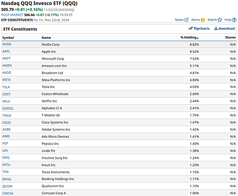
Task: Sort table by Name column header
Action: pos(46,38)
